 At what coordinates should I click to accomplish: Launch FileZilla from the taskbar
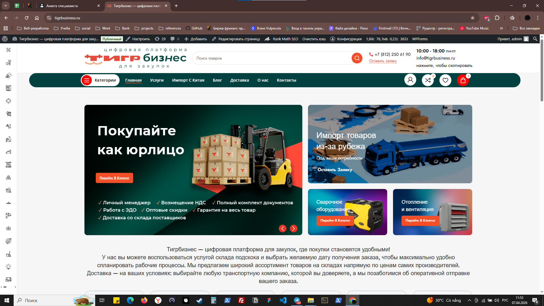tap(241, 300)
